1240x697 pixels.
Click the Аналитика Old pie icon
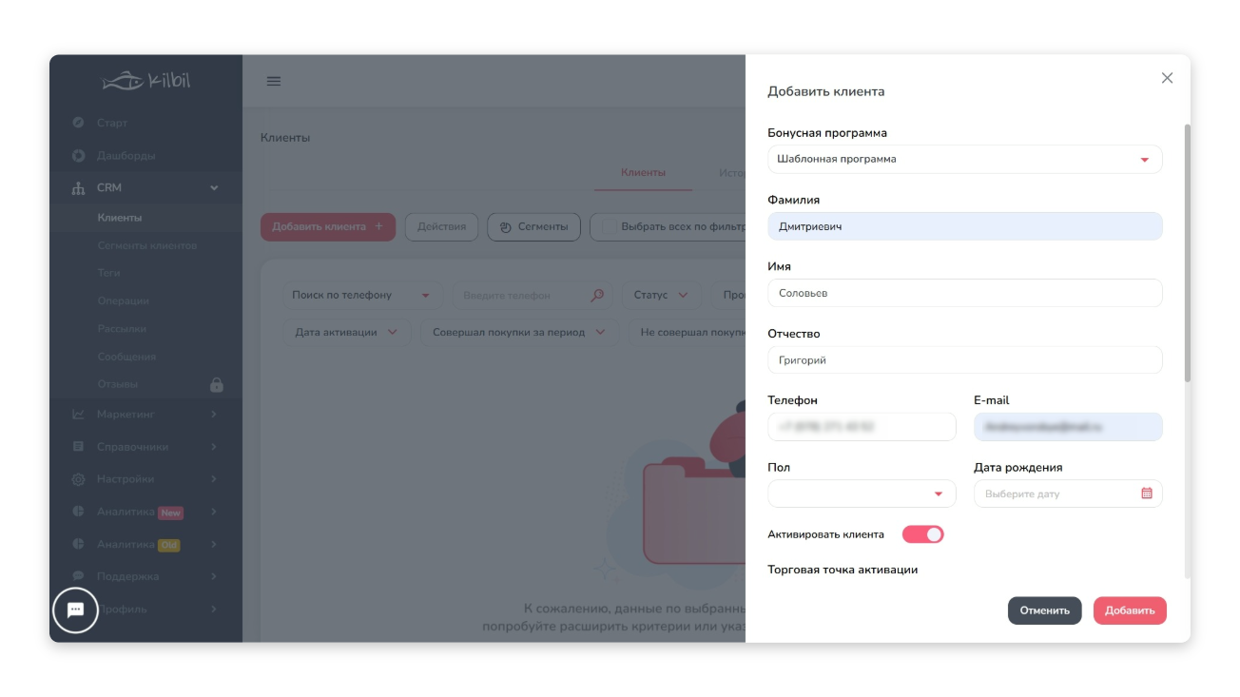(x=79, y=545)
